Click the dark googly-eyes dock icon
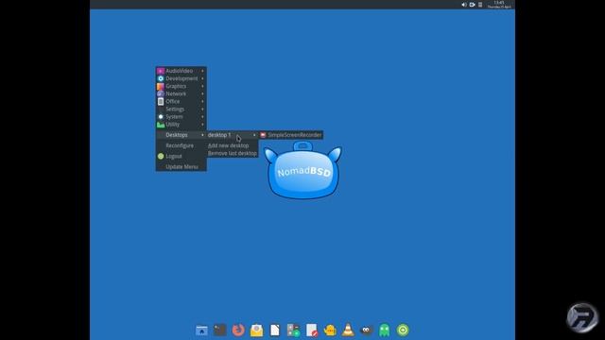Screen dimensions: 605x340 coord(366,330)
